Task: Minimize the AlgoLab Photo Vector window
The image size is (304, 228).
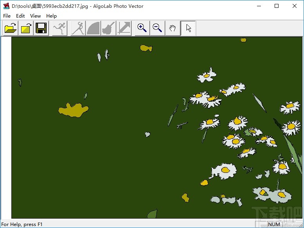Action: (x=259, y=6)
